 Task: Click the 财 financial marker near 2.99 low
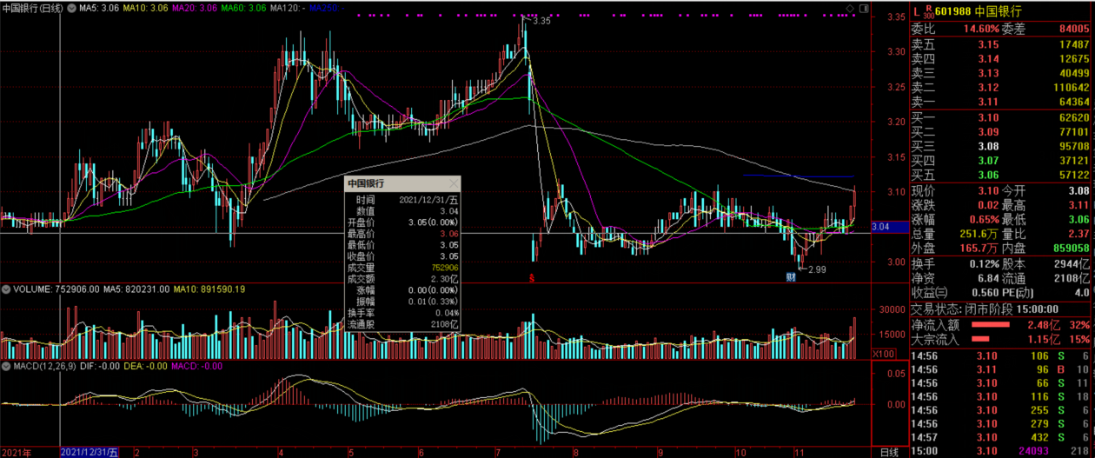point(791,277)
